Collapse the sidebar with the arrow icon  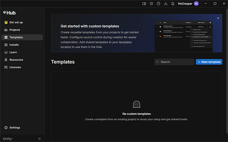click(40, 139)
